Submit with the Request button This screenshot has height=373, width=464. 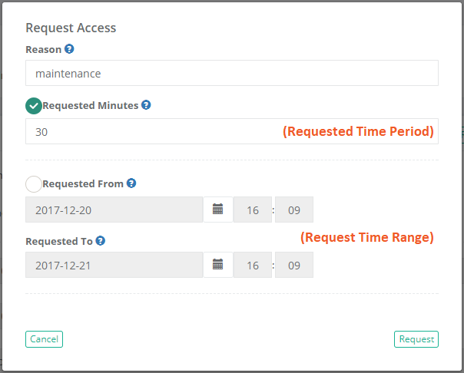(416, 339)
